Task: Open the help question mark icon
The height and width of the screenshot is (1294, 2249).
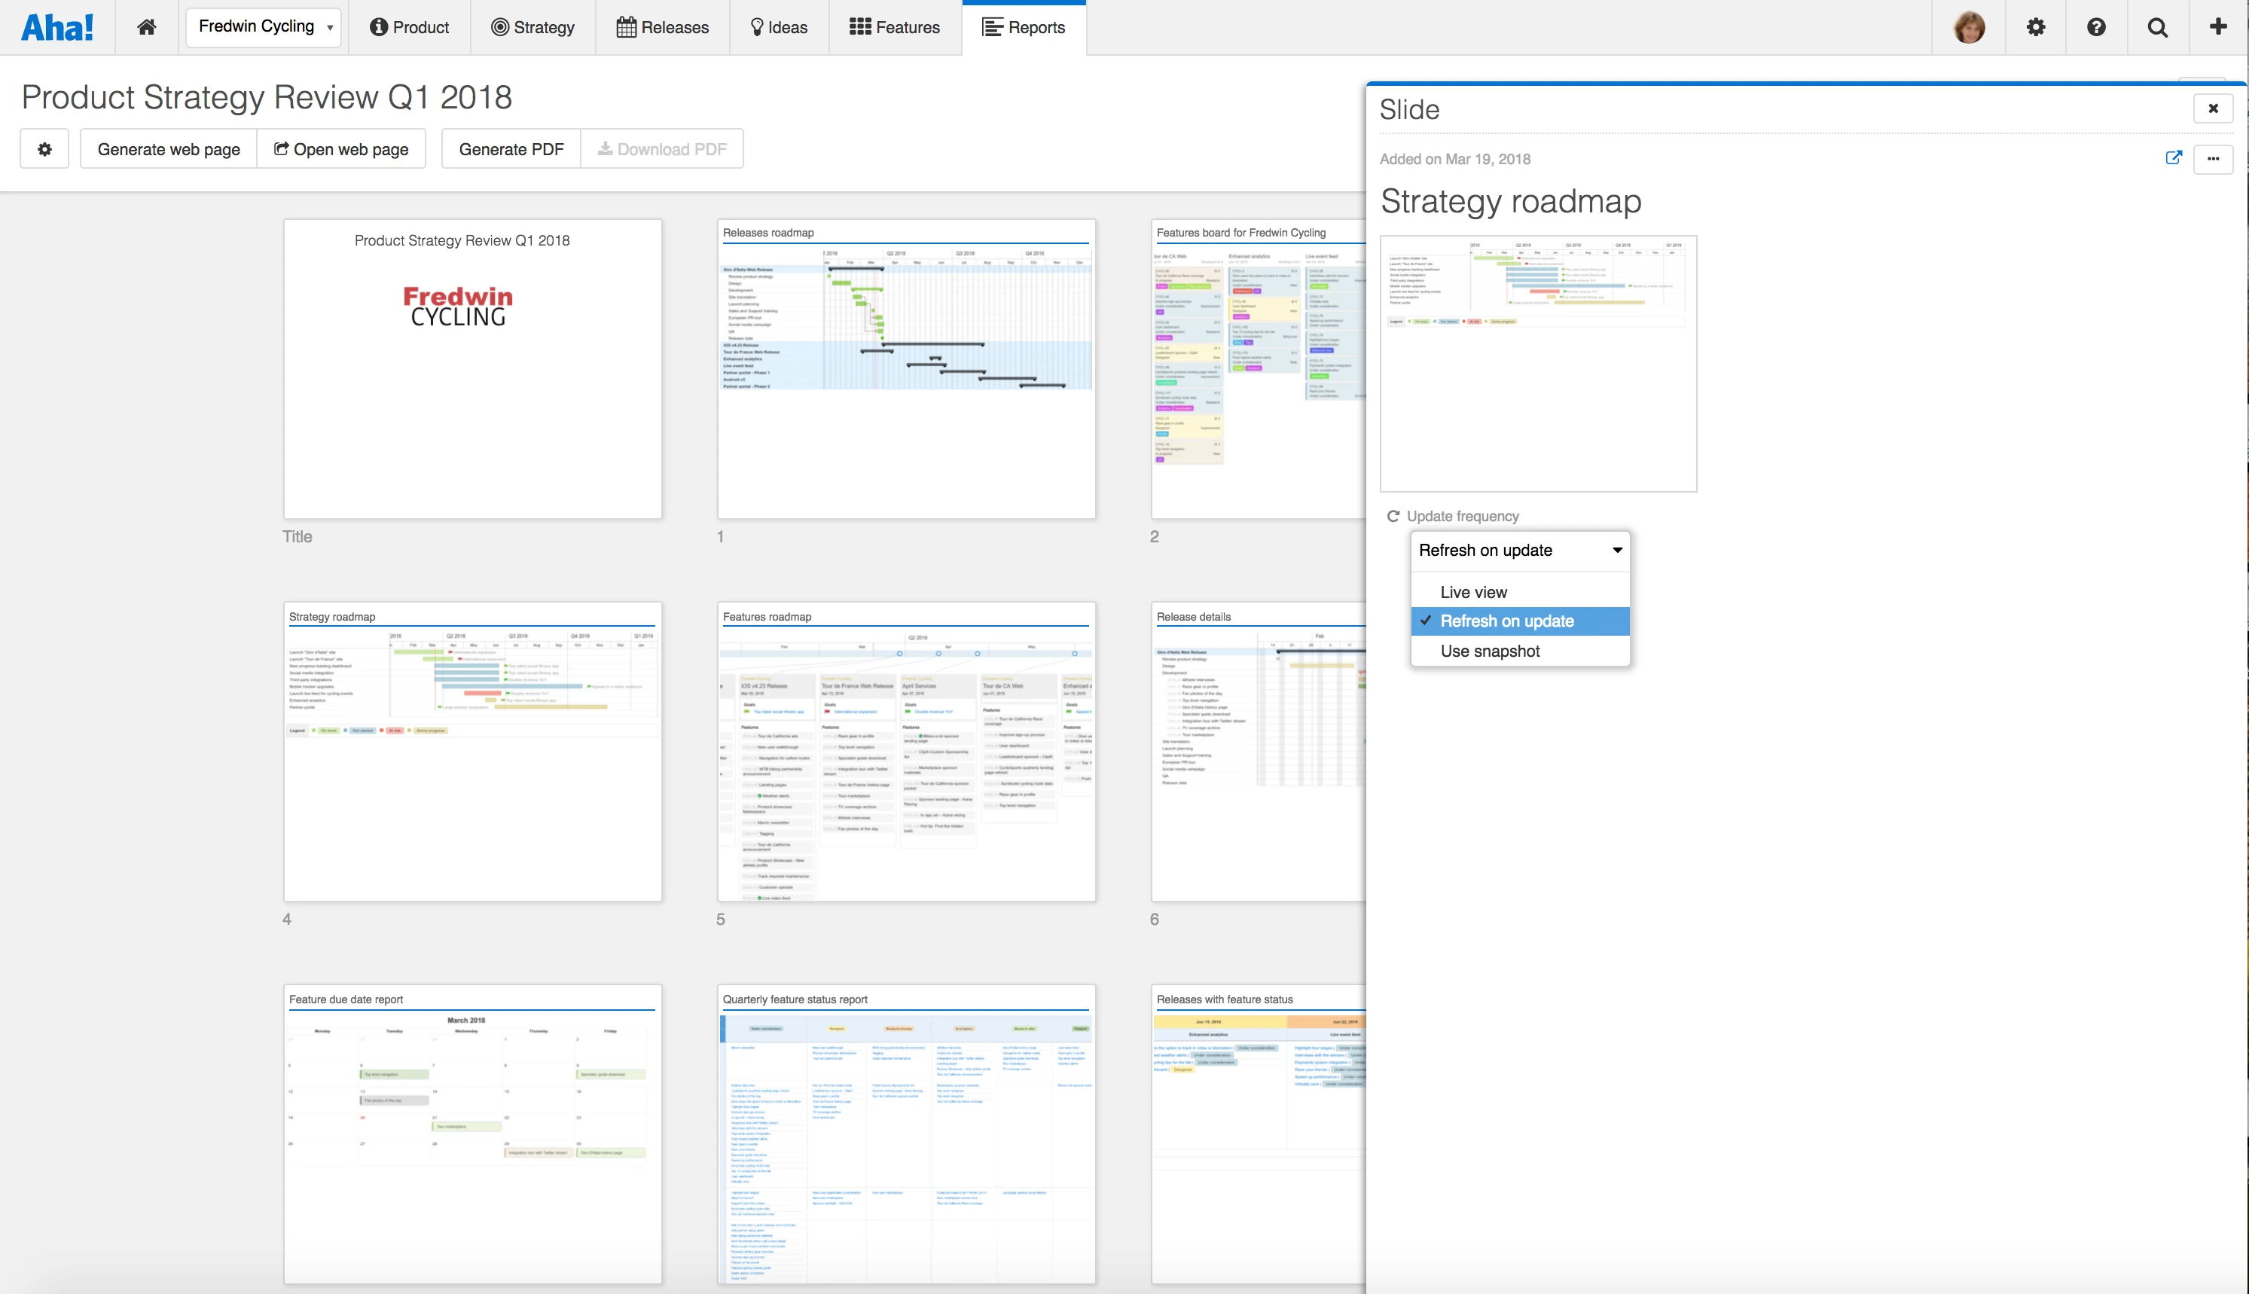Action: pyautogui.click(x=2096, y=26)
